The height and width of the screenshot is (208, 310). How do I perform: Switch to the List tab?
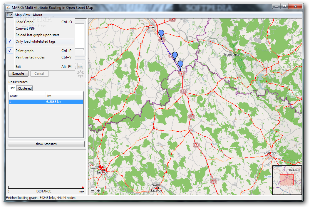tap(12, 88)
